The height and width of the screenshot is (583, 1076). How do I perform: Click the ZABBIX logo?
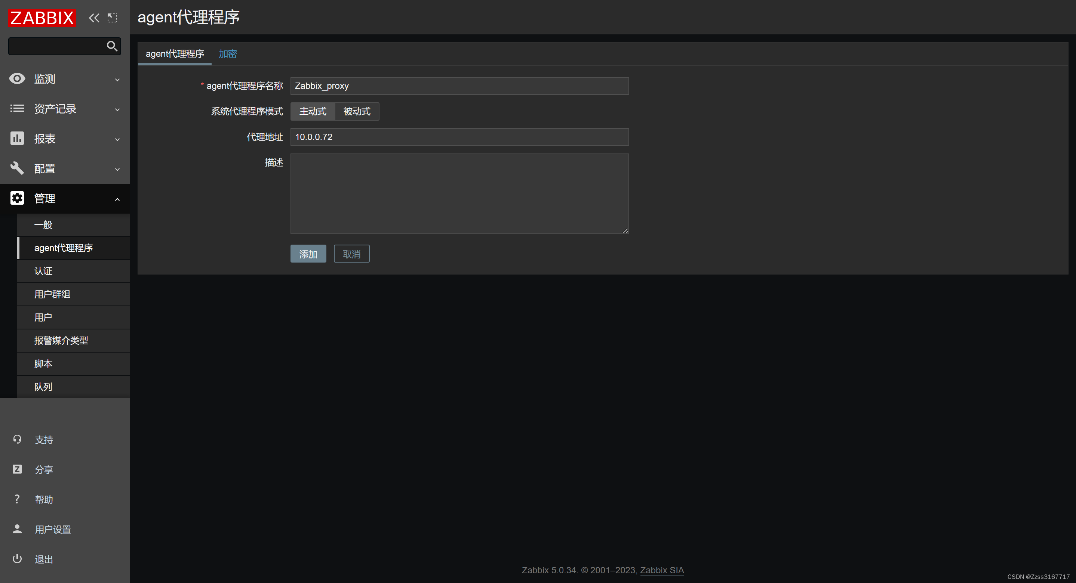coord(42,18)
